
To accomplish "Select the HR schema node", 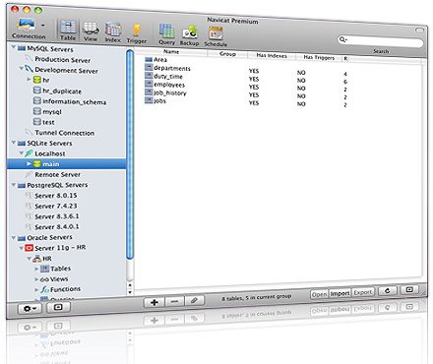I will tap(47, 259).
